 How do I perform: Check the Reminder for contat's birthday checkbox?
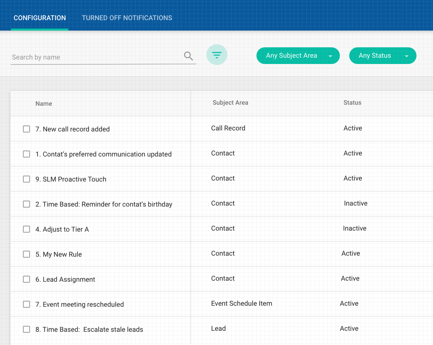26,204
